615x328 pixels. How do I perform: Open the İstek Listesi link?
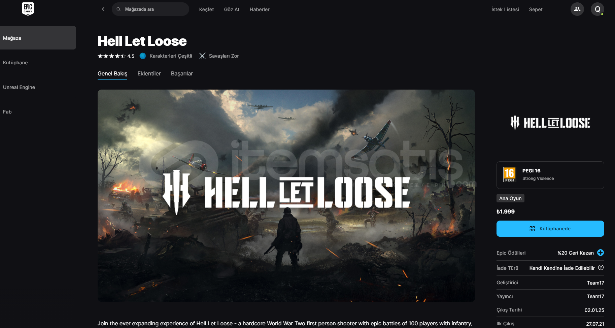tap(505, 9)
